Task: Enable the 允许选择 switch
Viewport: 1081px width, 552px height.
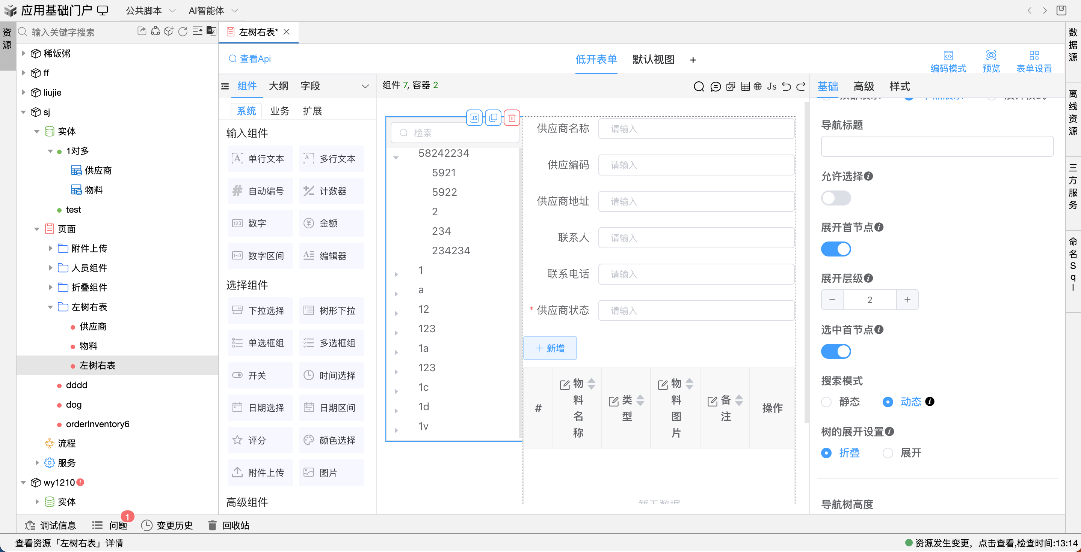Action: (x=835, y=198)
